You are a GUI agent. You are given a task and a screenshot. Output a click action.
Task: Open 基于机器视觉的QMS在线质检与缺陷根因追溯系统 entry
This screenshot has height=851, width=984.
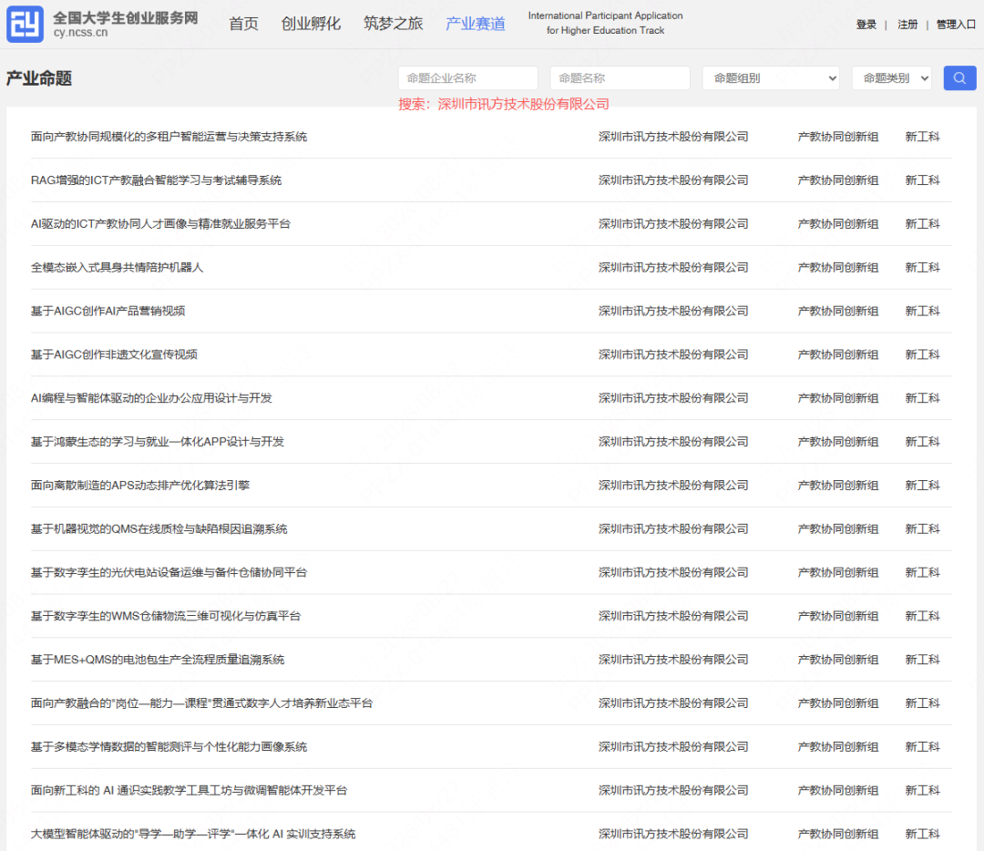click(x=159, y=529)
